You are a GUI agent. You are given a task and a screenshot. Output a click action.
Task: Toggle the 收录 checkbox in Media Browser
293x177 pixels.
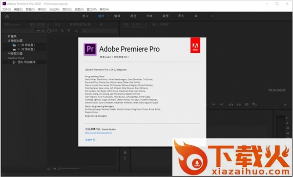tap(49, 31)
